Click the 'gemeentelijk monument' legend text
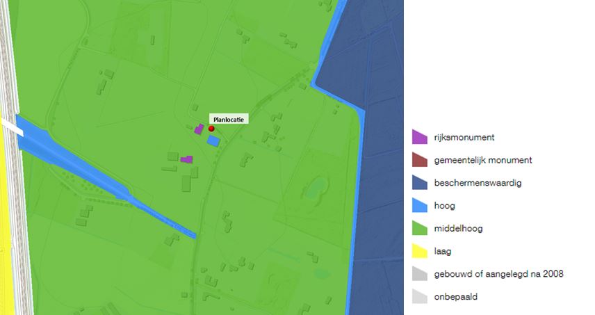Image resolution: width=595 pixels, height=315 pixels. point(483,160)
